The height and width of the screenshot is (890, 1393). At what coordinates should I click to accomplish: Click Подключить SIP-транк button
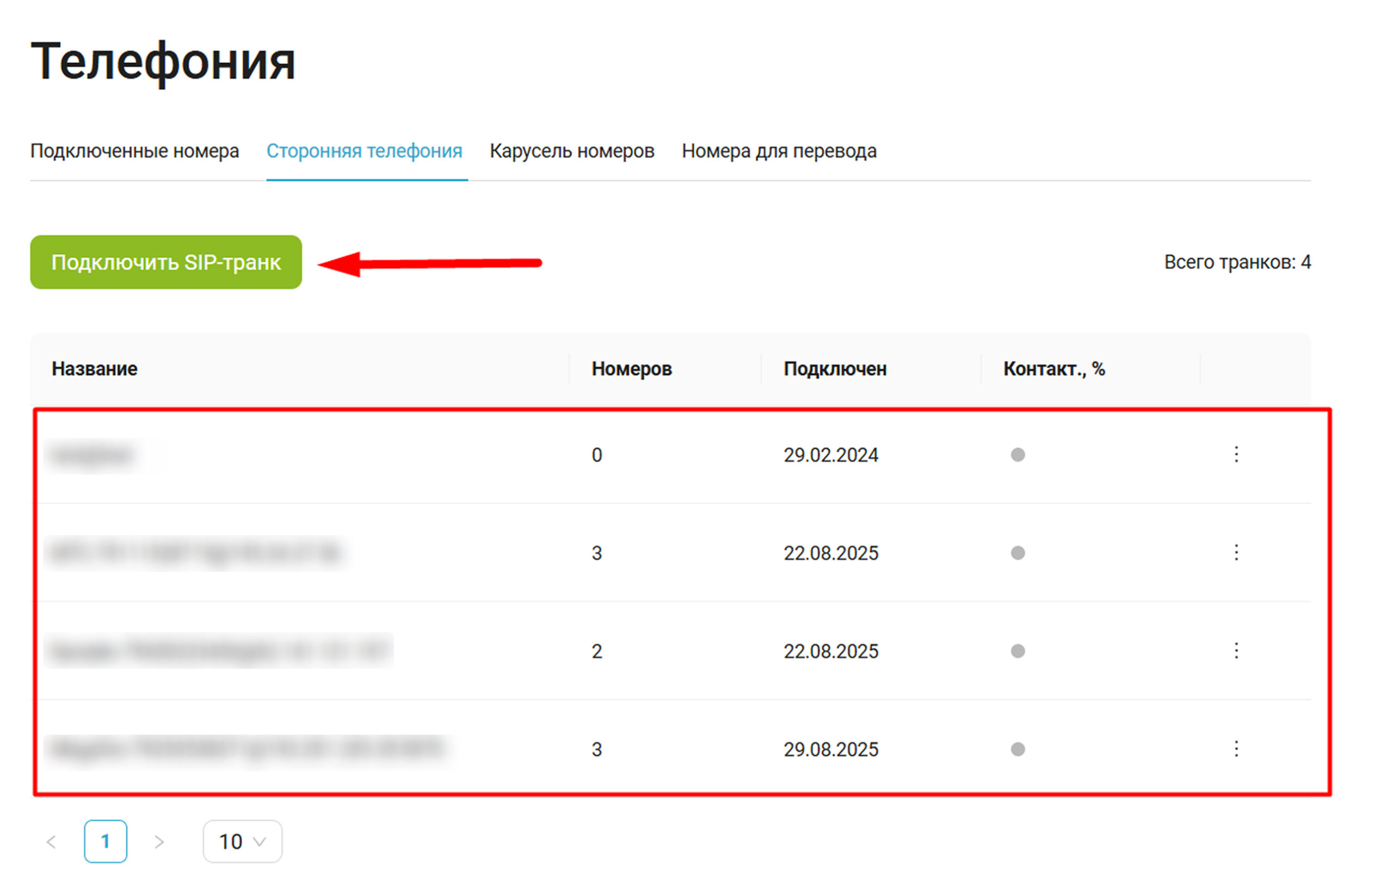tap(166, 262)
